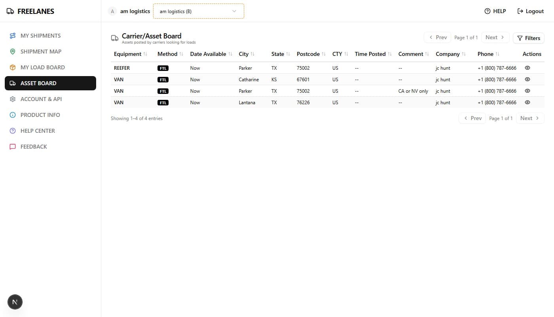Screen dimensions: 554x317
Task: Click the Logout button
Action: 531,11
